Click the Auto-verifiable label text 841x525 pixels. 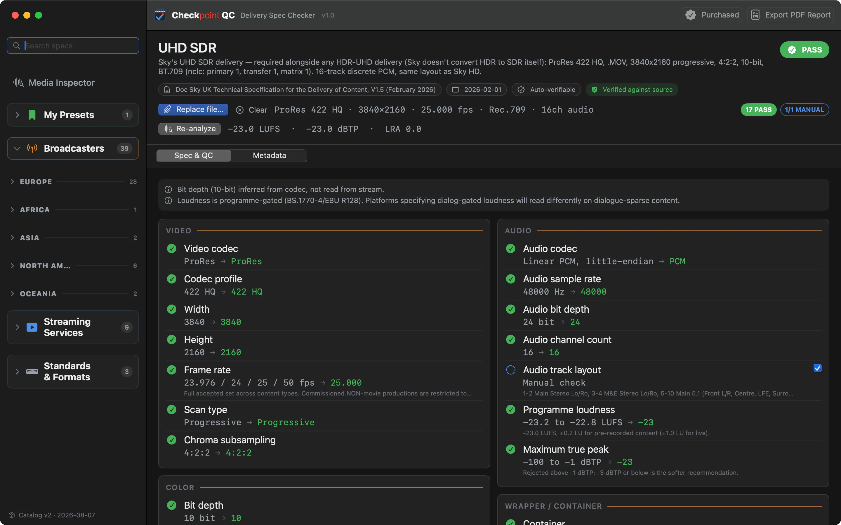click(552, 90)
